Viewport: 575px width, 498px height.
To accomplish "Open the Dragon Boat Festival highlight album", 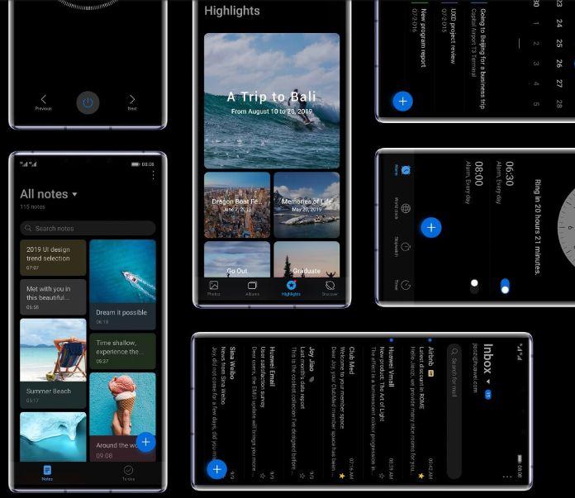I will pyautogui.click(x=237, y=205).
